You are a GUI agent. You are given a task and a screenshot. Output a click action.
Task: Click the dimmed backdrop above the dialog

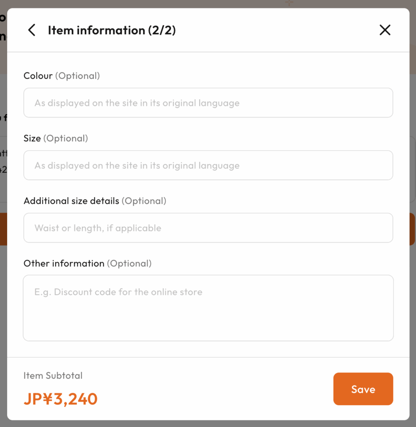point(167,3)
